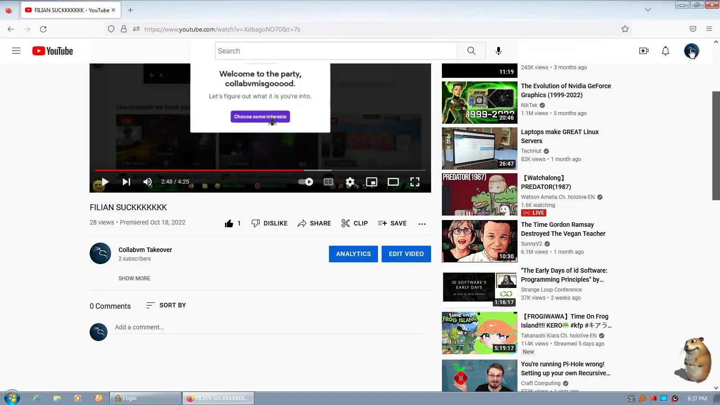
Task: Open the YouTube guide hamburger menu
Action: 16,51
